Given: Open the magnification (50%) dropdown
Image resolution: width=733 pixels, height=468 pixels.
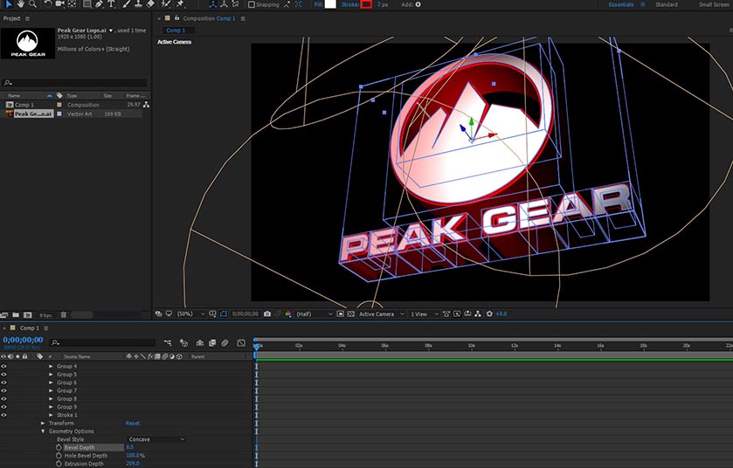Looking at the screenshot, I should (190, 313).
